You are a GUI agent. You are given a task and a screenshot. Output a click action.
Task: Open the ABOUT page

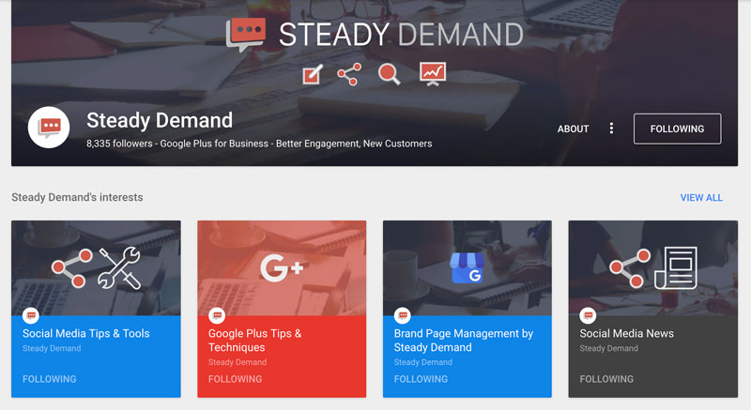coord(573,129)
